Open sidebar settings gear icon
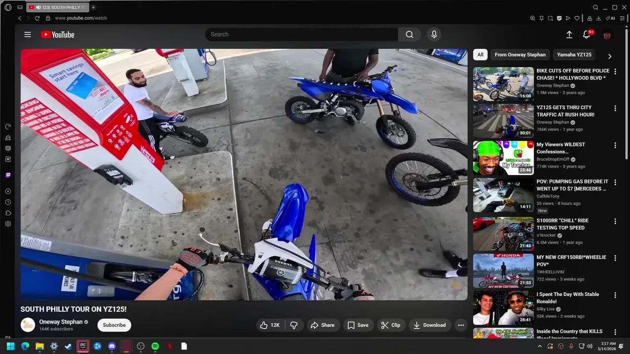 (x=8, y=224)
